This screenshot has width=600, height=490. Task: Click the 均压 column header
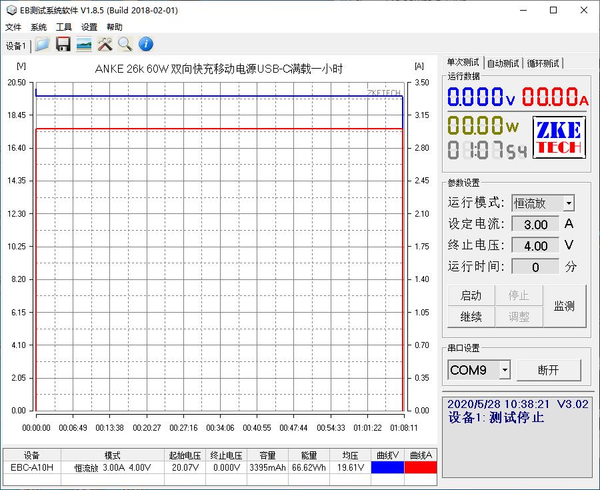tap(350, 455)
